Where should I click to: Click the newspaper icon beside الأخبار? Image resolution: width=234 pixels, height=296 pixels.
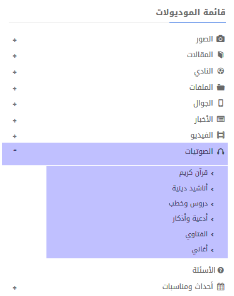[x=220, y=119]
